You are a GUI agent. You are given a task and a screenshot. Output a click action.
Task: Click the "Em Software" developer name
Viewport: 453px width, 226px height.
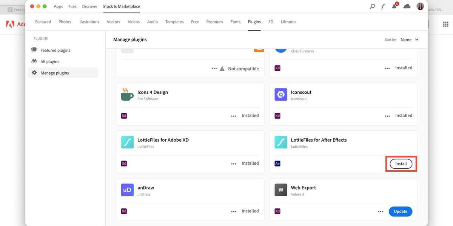click(x=148, y=99)
